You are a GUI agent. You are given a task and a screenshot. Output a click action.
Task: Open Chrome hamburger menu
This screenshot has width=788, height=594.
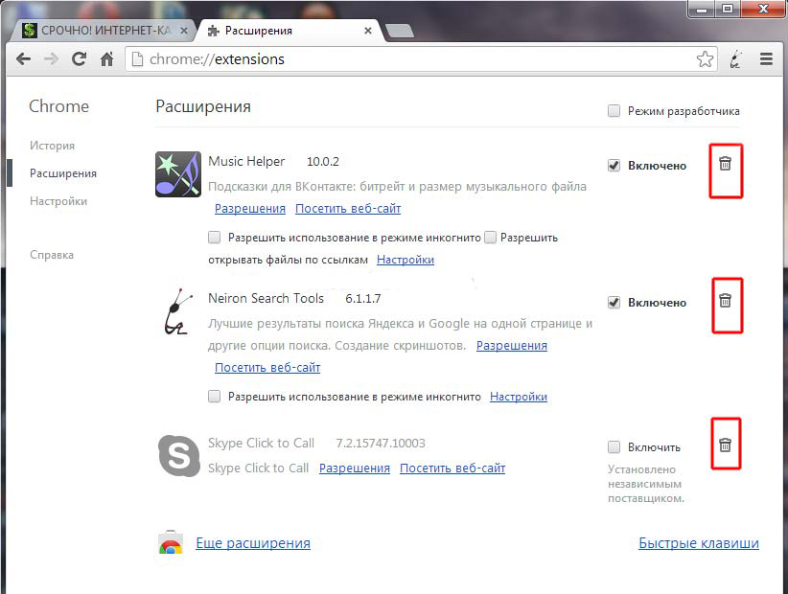[766, 59]
